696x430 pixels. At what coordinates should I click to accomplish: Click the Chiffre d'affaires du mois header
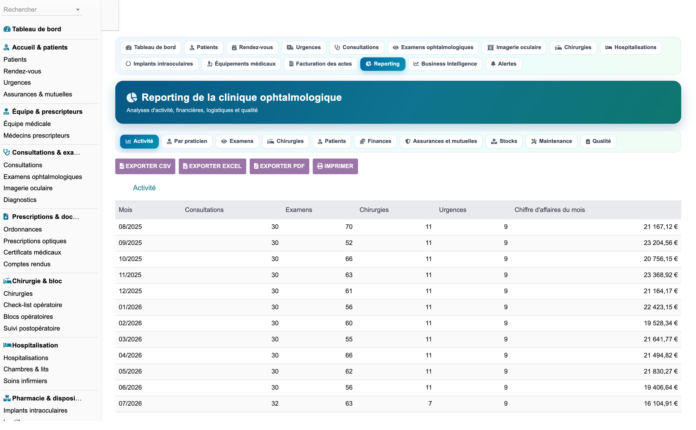coord(550,210)
